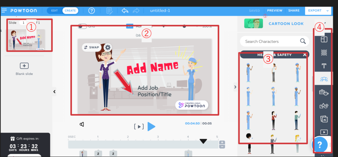This screenshot has width=338, height=157.
Task: Open the Scenes layout panel in the right sidebar
Action: coord(324,39)
